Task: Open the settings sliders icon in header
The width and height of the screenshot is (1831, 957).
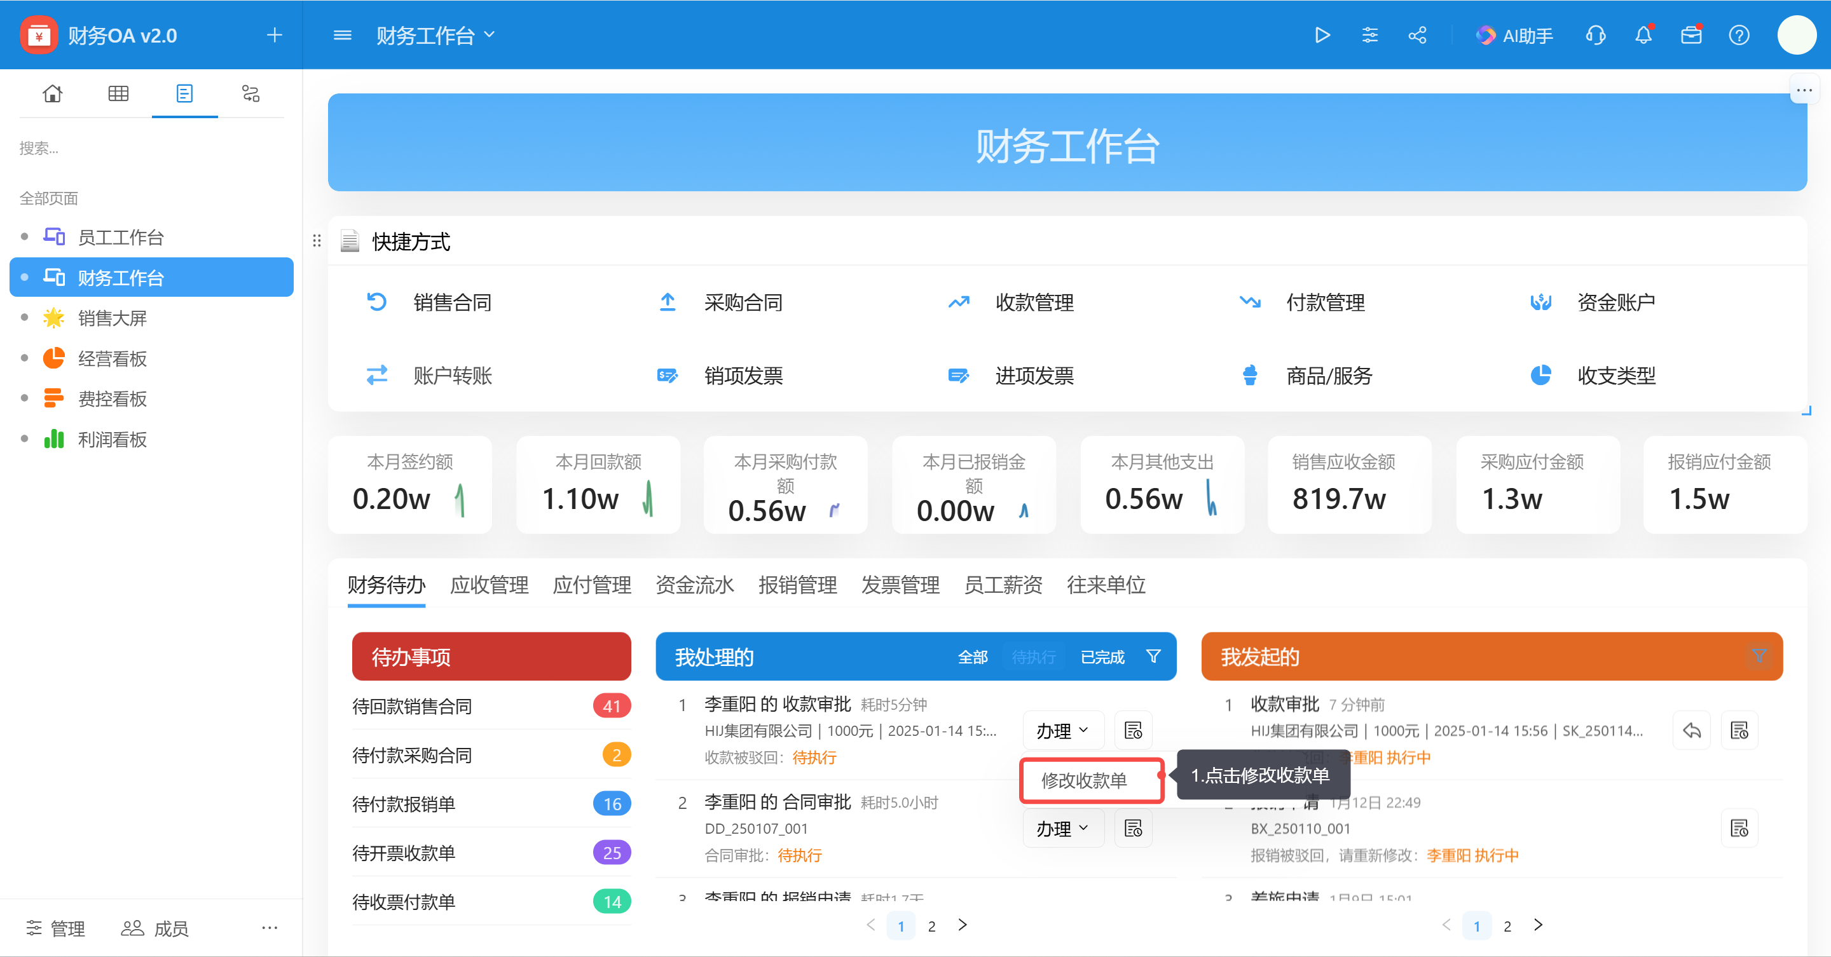Action: pos(1369,35)
